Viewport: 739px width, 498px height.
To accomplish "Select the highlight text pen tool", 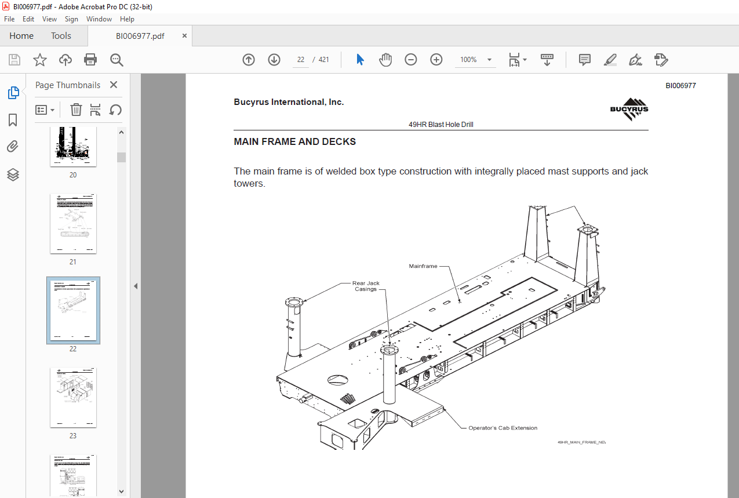I will (610, 60).
